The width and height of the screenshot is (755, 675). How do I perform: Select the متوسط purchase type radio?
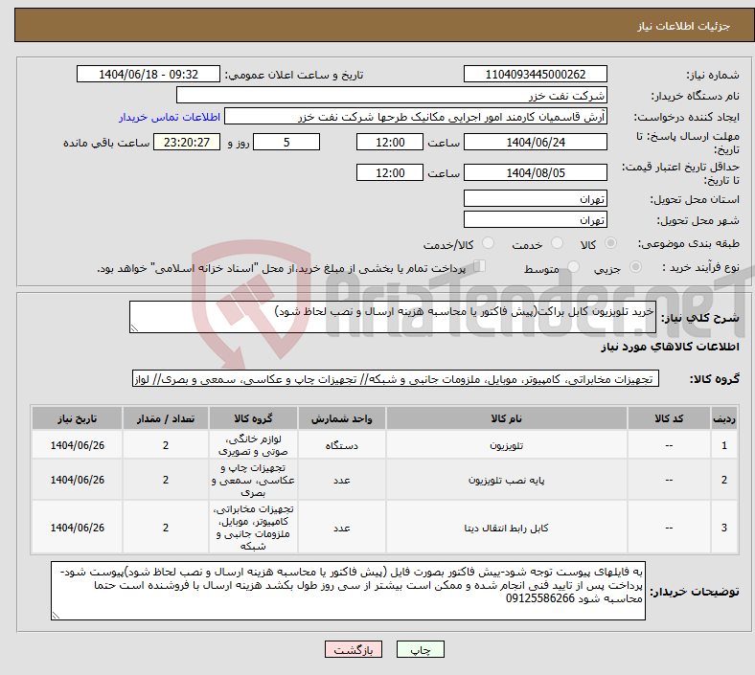573,267
